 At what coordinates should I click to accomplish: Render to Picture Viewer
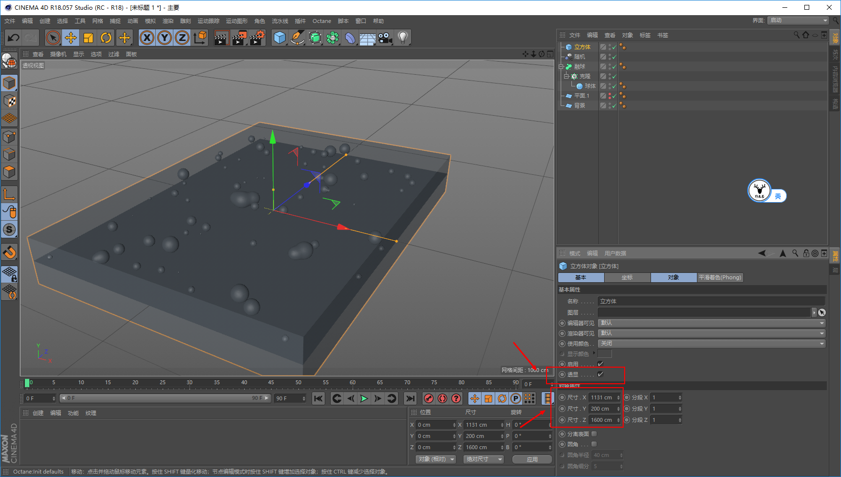[x=239, y=38]
